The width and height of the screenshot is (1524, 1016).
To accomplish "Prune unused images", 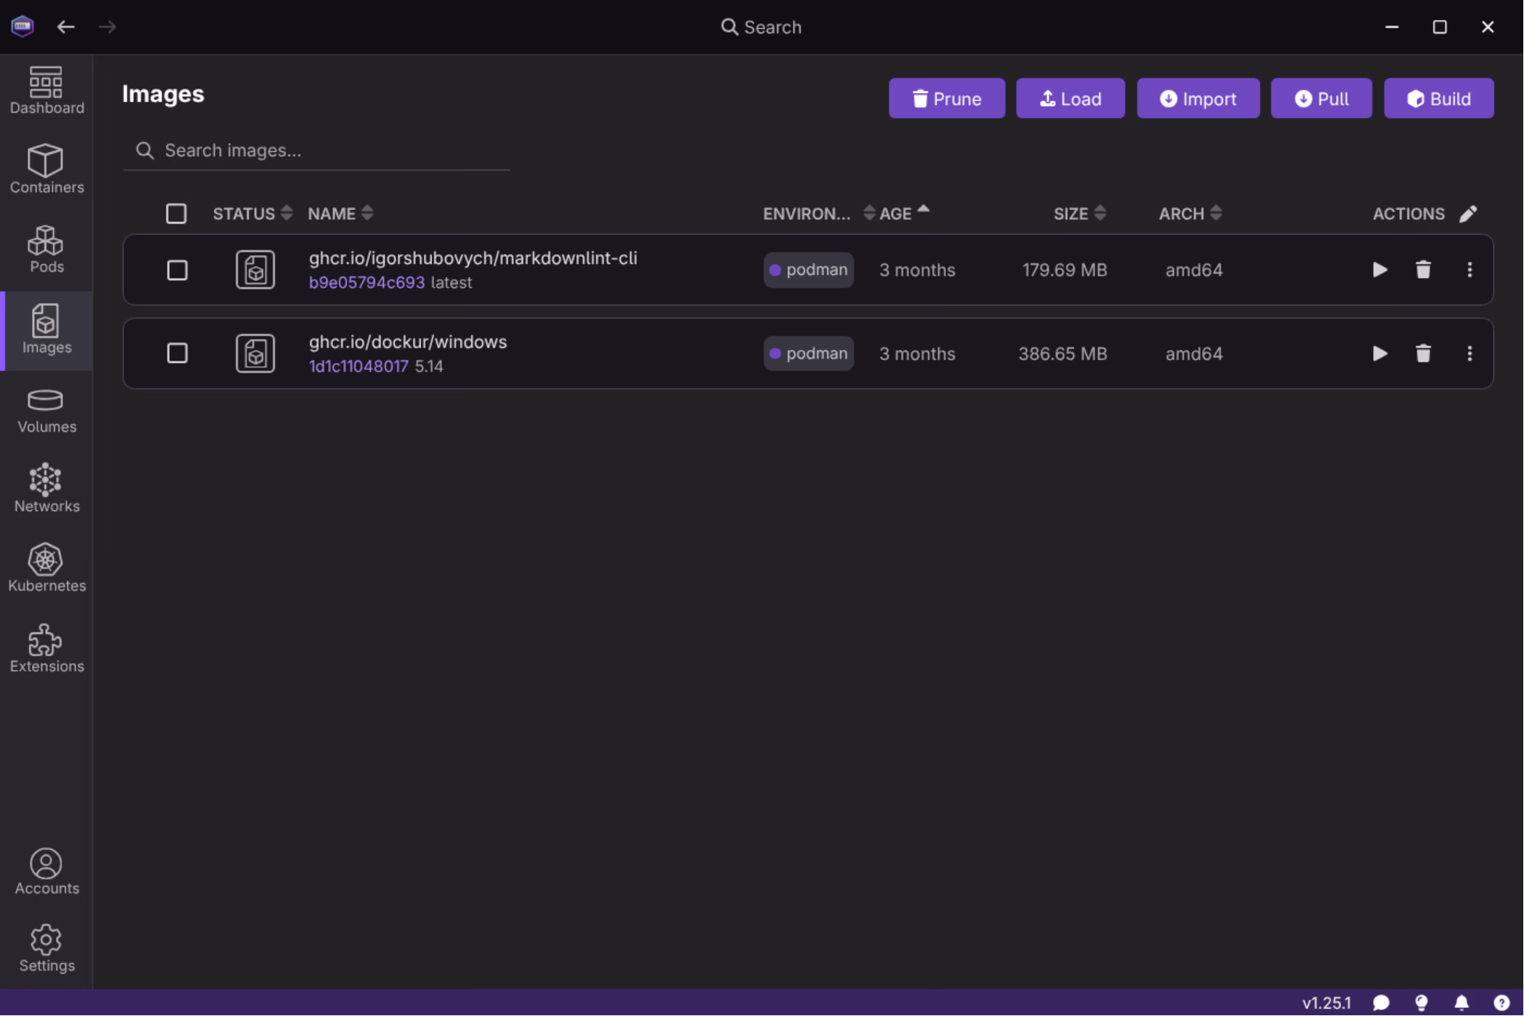I will [x=946, y=98].
